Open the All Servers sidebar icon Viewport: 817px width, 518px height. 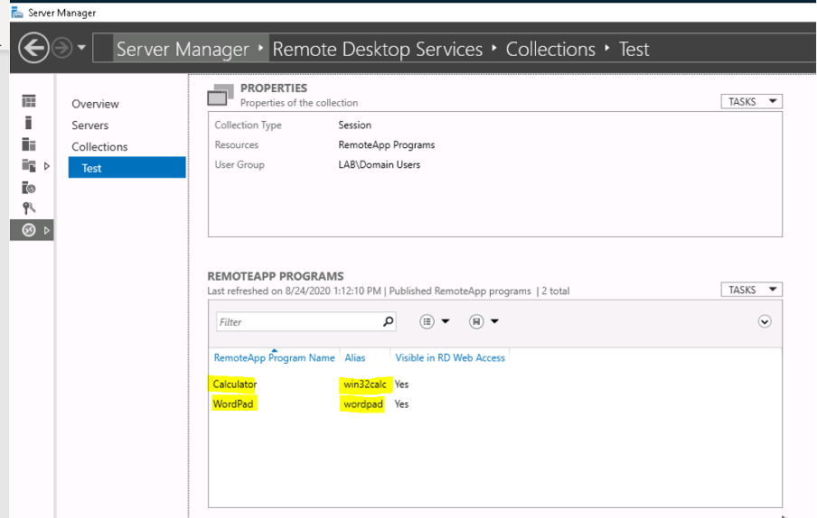click(29, 144)
